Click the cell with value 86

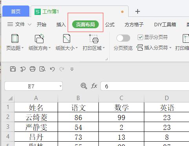[x=78, y=117]
